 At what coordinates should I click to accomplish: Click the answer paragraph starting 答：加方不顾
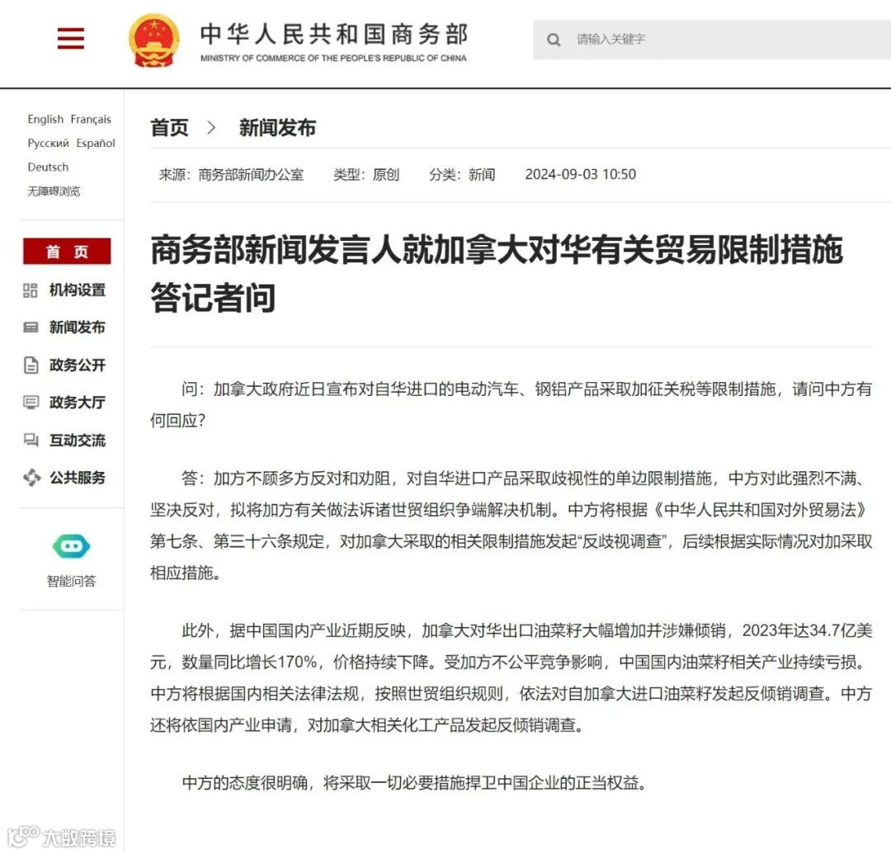point(511,526)
